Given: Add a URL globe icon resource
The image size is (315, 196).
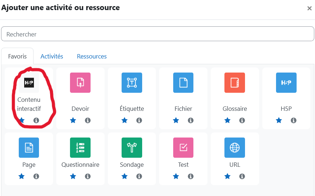Looking at the screenshot, I should 235,148.
